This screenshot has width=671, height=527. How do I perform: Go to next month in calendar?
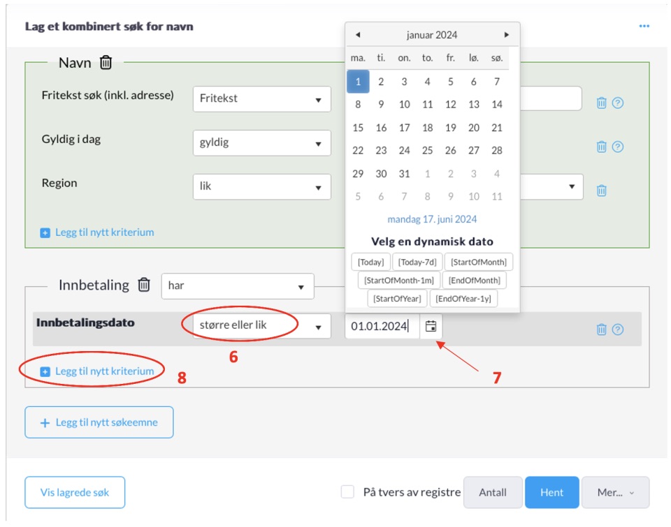[x=507, y=35]
